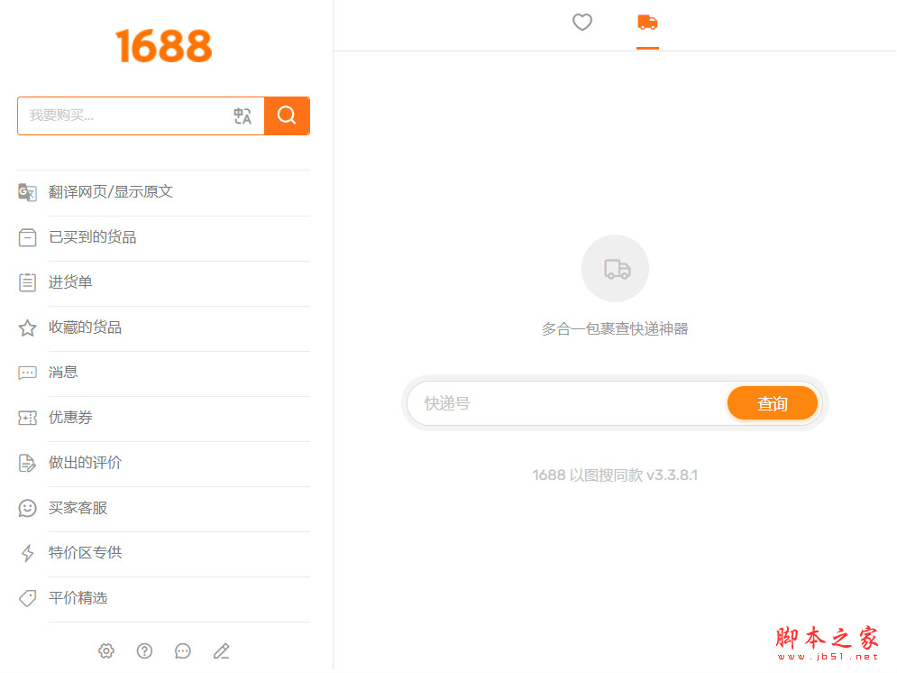Select the pencil edit icon at bottom
The height and width of the screenshot is (673, 897).
click(221, 650)
